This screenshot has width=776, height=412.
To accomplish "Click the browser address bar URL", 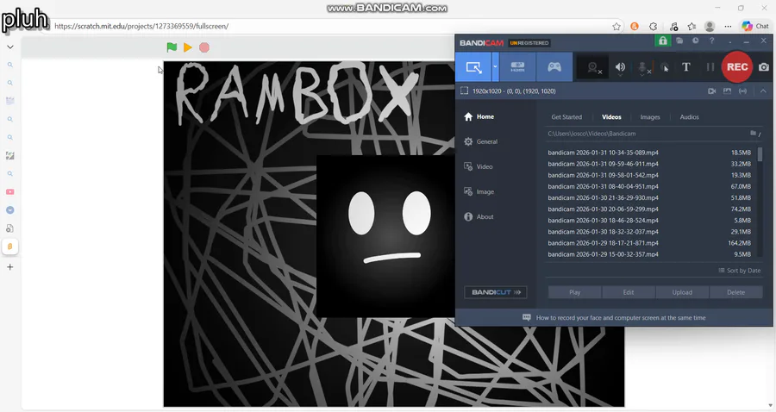I will click(x=141, y=26).
